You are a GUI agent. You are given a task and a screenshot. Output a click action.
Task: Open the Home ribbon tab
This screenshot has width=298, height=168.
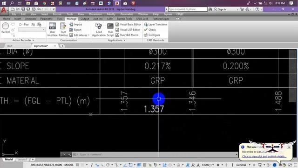click(6, 19)
